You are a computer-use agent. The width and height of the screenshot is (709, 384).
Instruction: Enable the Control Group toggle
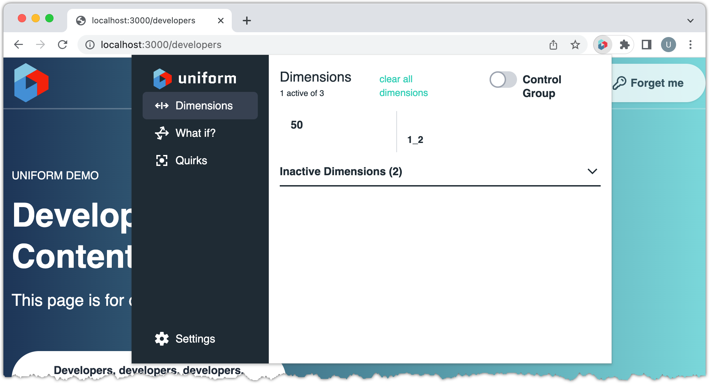pos(503,80)
